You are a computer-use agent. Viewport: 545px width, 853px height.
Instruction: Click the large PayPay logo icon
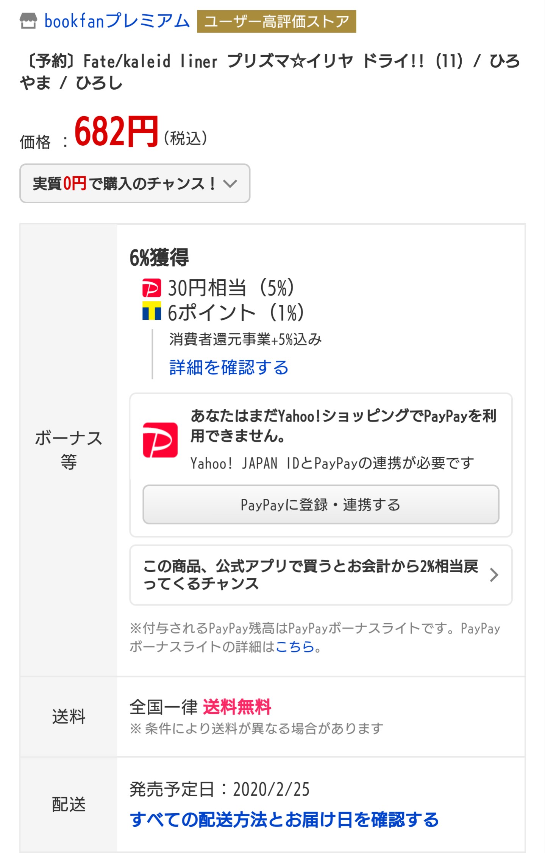click(x=160, y=440)
